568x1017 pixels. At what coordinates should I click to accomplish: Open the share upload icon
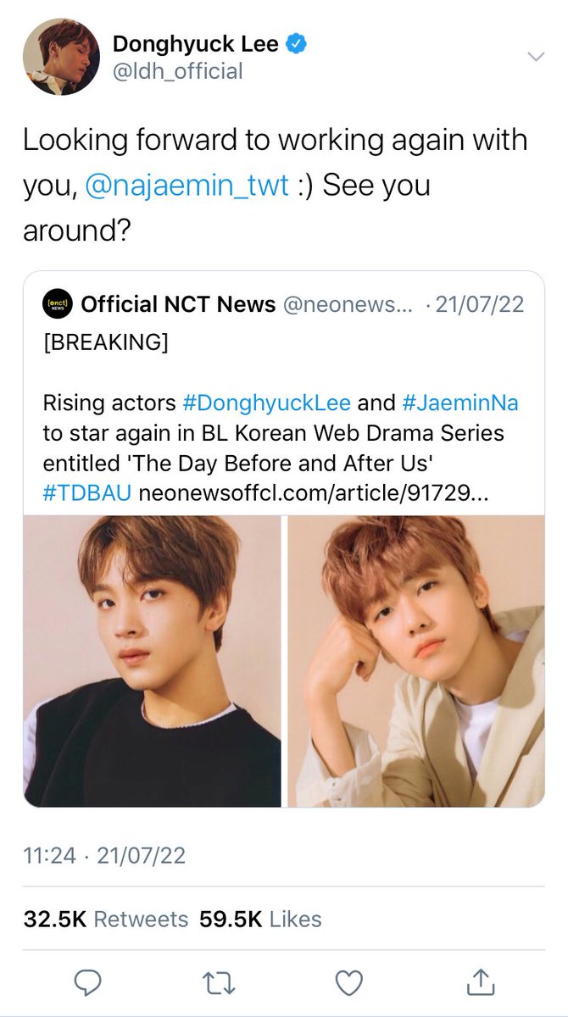tap(480, 983)
